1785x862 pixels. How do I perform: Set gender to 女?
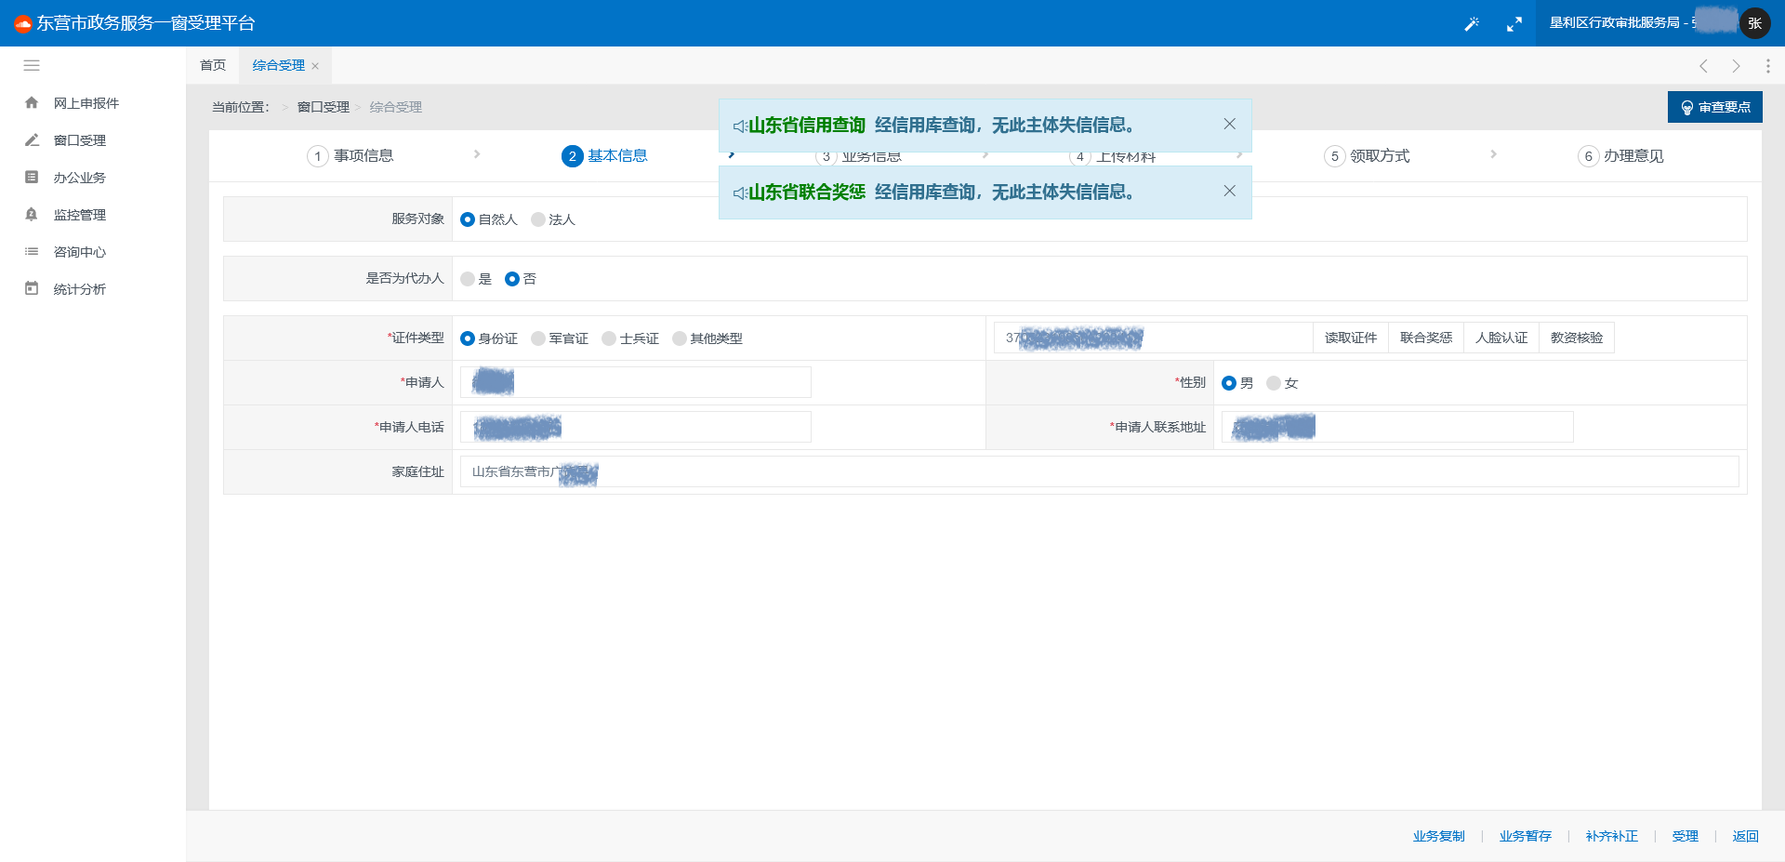(x=1274, y=383)
